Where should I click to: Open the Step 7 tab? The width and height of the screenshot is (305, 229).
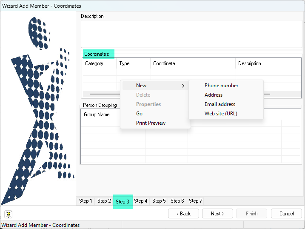pos(196,201)
